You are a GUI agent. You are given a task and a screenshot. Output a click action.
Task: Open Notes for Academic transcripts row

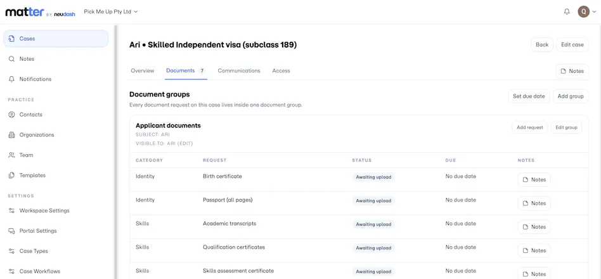pyautogui.click(x=534, y=227)
